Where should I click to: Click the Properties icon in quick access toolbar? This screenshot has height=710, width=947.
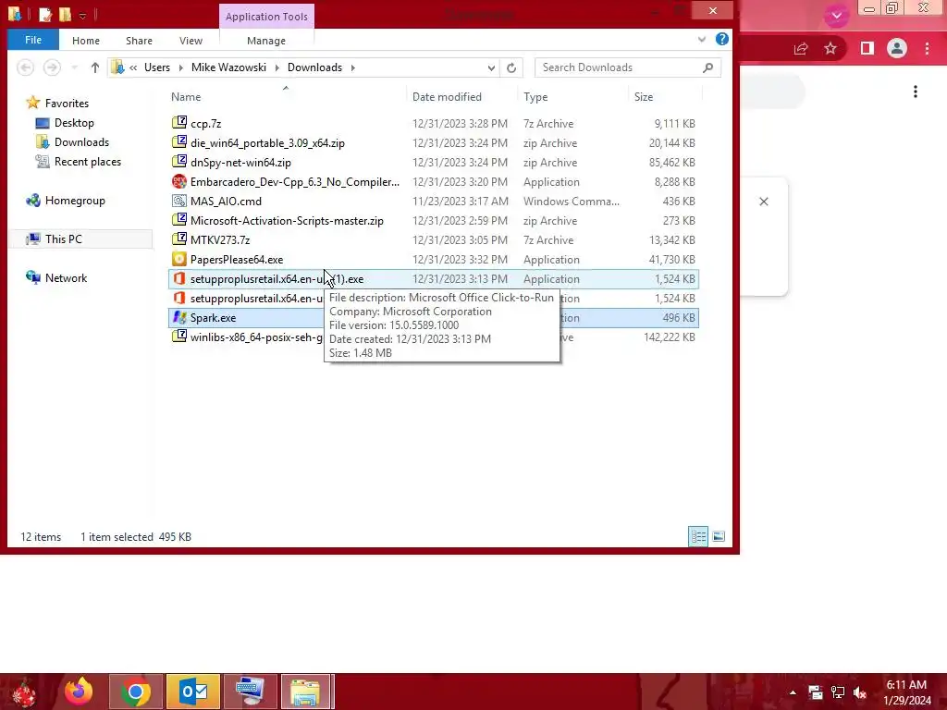tap(44, 14)
